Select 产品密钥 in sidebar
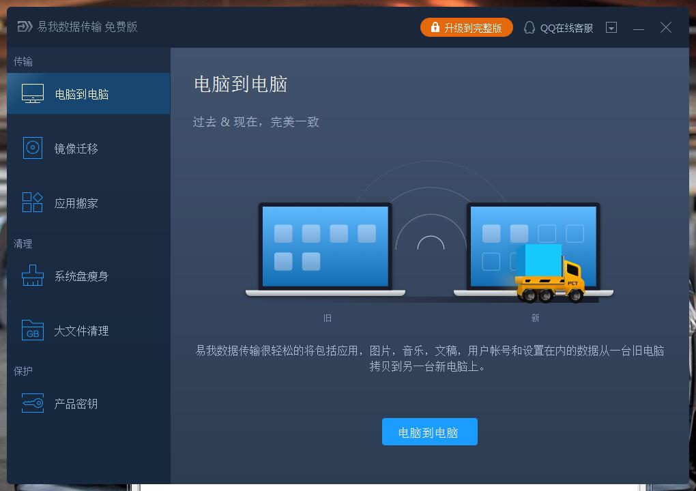Screen dimensions: 696x491 [x=88, y=403]
